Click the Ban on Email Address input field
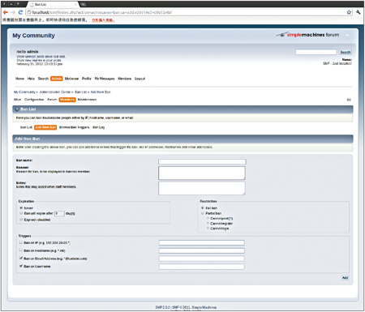Image resolution: width=365 pixels, height=312 pixels. pyautogui.click(x=202, y=259)
